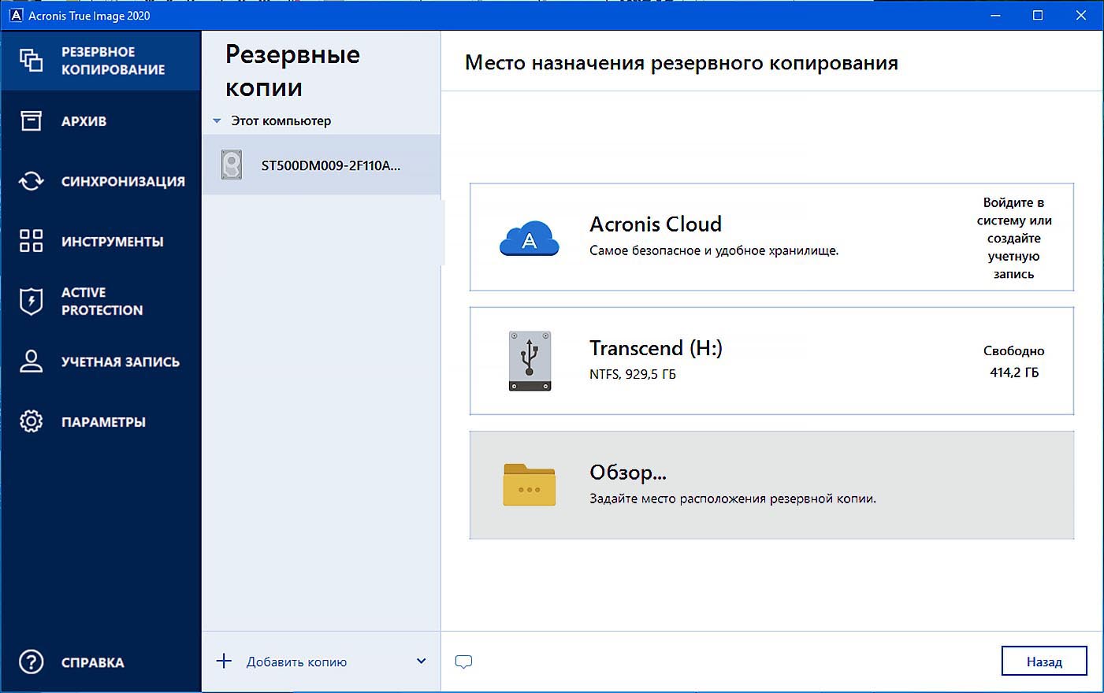Click the Добавить копию label
The height and width of the screenshot is (693, 1104).
[x=296, y=662]
